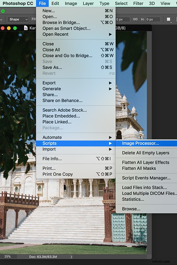Open File Info... dialog
Image resolution: width=177 pixels, height=265 pixels.
pos(76,159)
